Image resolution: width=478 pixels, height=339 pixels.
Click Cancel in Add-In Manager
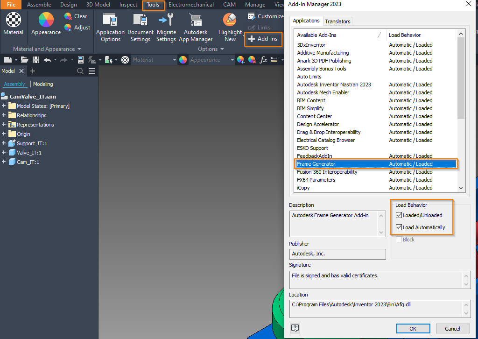[452, 328]
